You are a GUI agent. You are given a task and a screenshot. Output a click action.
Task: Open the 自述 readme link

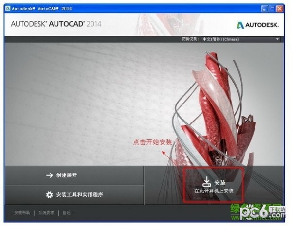pyautogui.click(x=67, y=213)
